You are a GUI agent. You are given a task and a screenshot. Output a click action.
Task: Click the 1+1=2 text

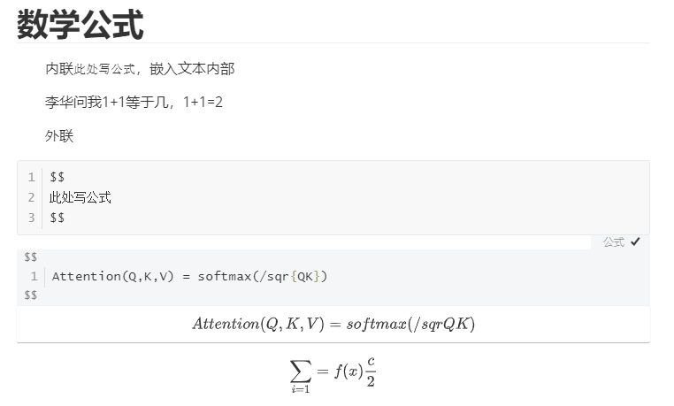[203, 103]
